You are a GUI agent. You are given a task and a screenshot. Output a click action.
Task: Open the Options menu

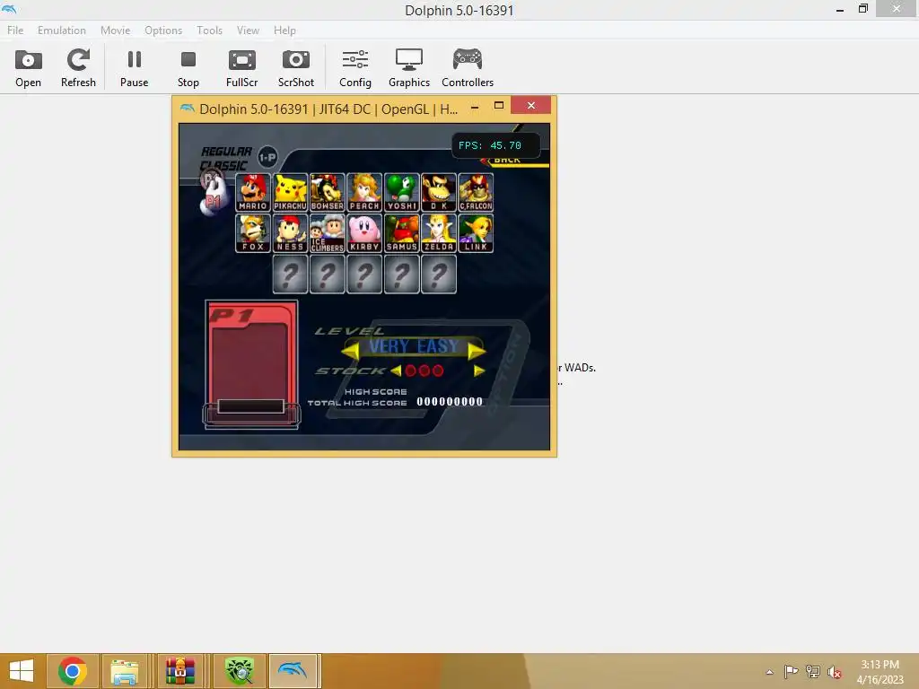click(163, 31)
